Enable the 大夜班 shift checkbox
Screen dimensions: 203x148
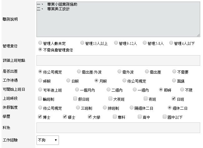click(110, 99)
